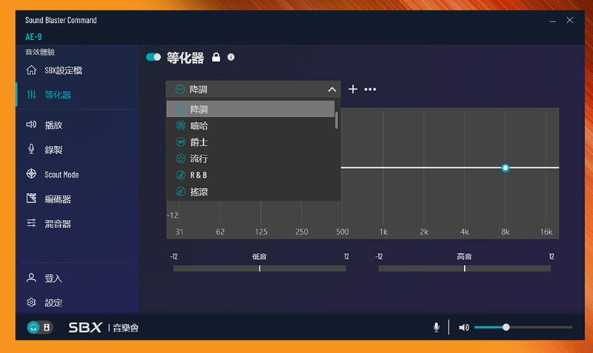The image size is (593, 353).
Task: Click 登入 to sign in
Action: click(53, 278)
